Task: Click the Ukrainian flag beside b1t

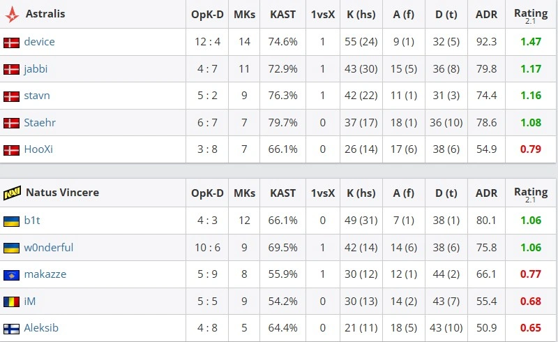Action: (11, 221)
